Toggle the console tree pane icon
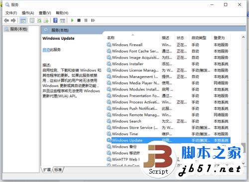Image resolution: width=249 pixels, height=182 pixels. 23,20
